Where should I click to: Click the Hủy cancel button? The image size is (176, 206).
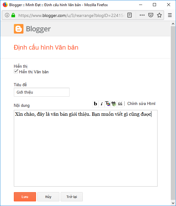click(x=48, y=197)
